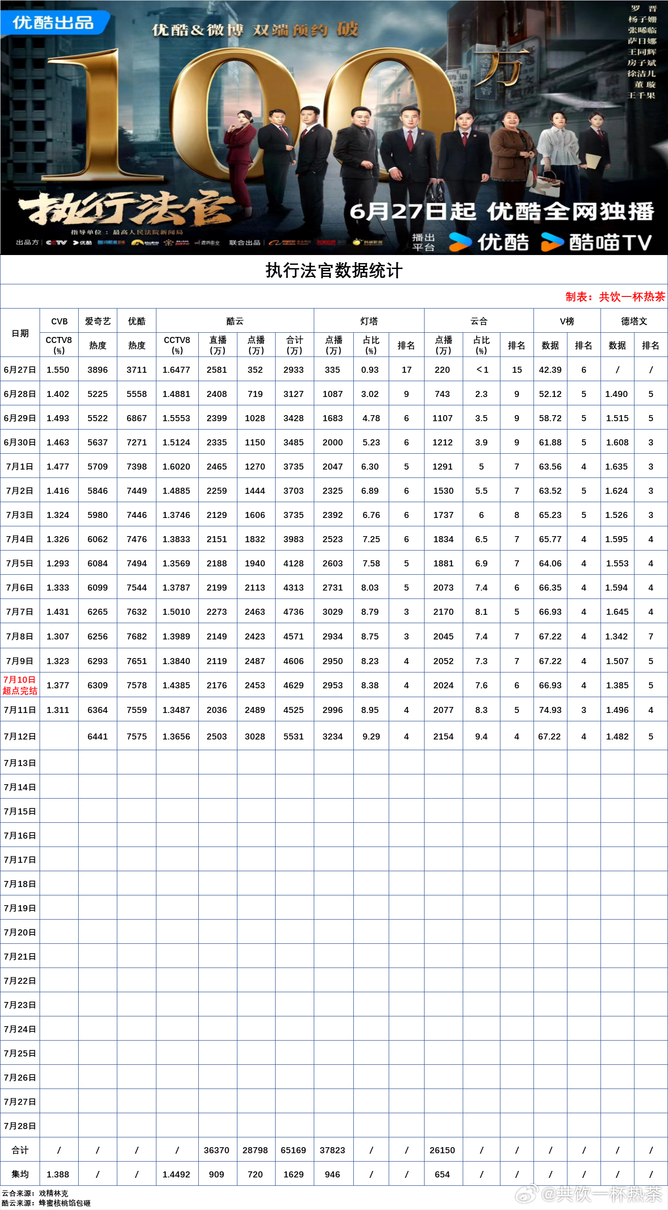Select the 云合 total value 26150
The height and width of the screenshot is (1210, 668).
(x=443, y=1150)
